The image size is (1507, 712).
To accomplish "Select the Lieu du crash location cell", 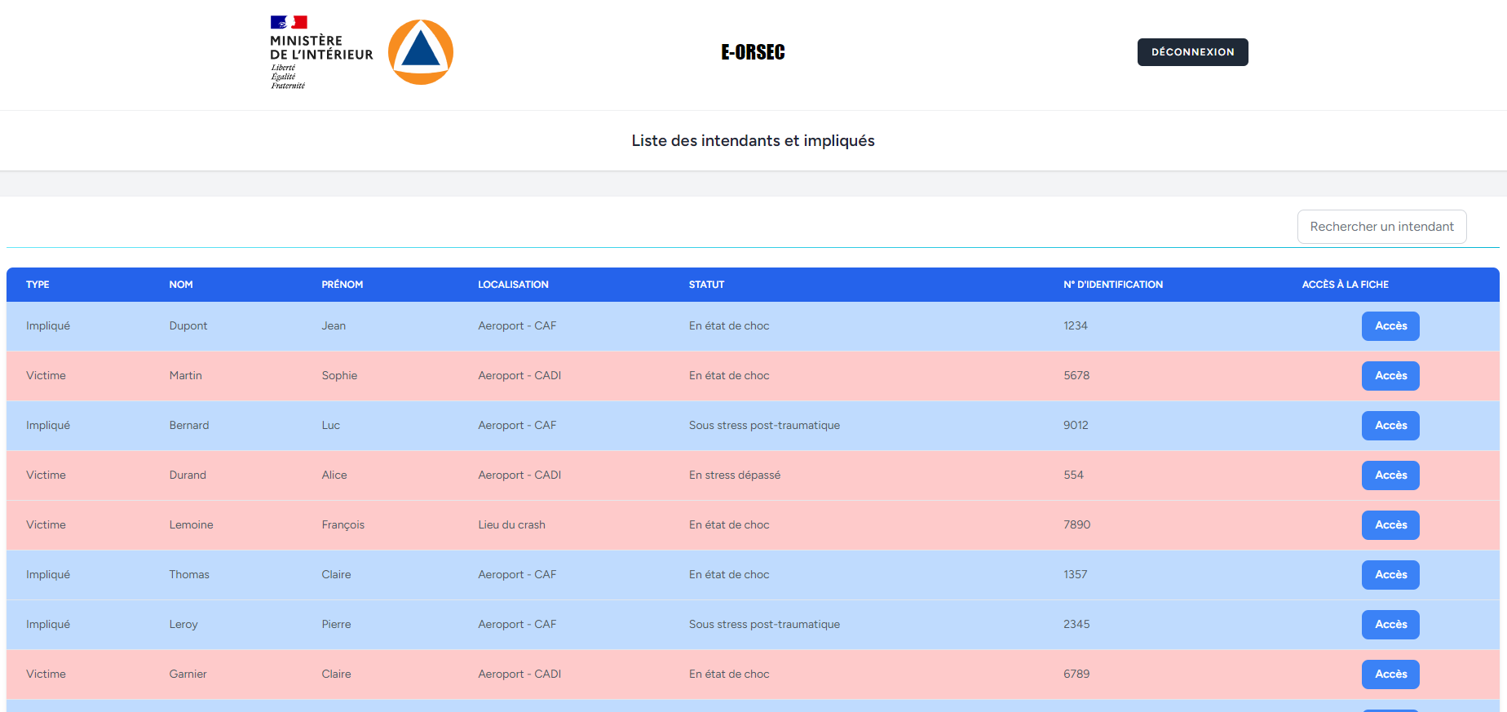I will point(511,525).
